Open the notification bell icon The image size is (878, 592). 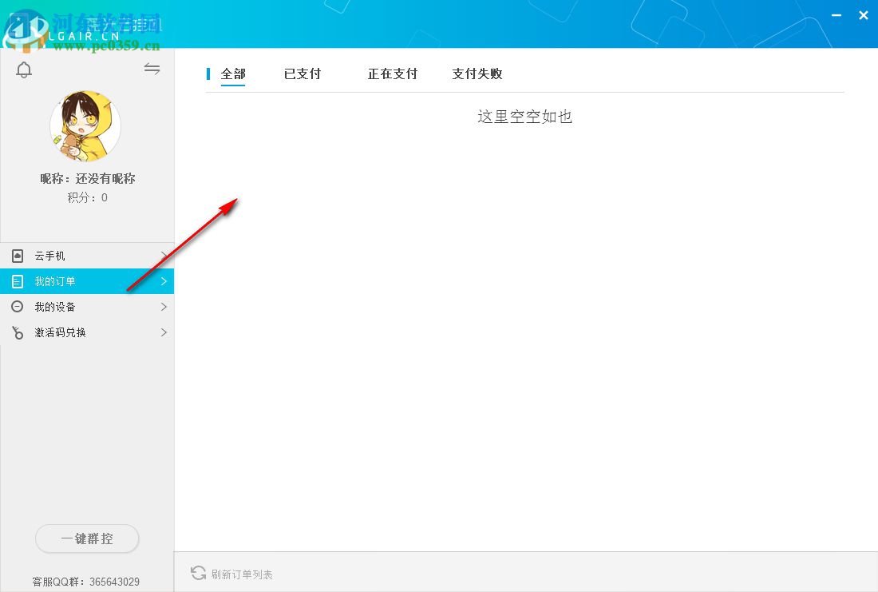[24, 70]
